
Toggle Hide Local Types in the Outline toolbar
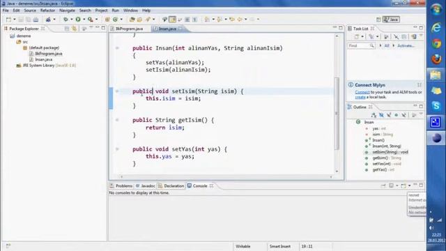pos(403,115)
